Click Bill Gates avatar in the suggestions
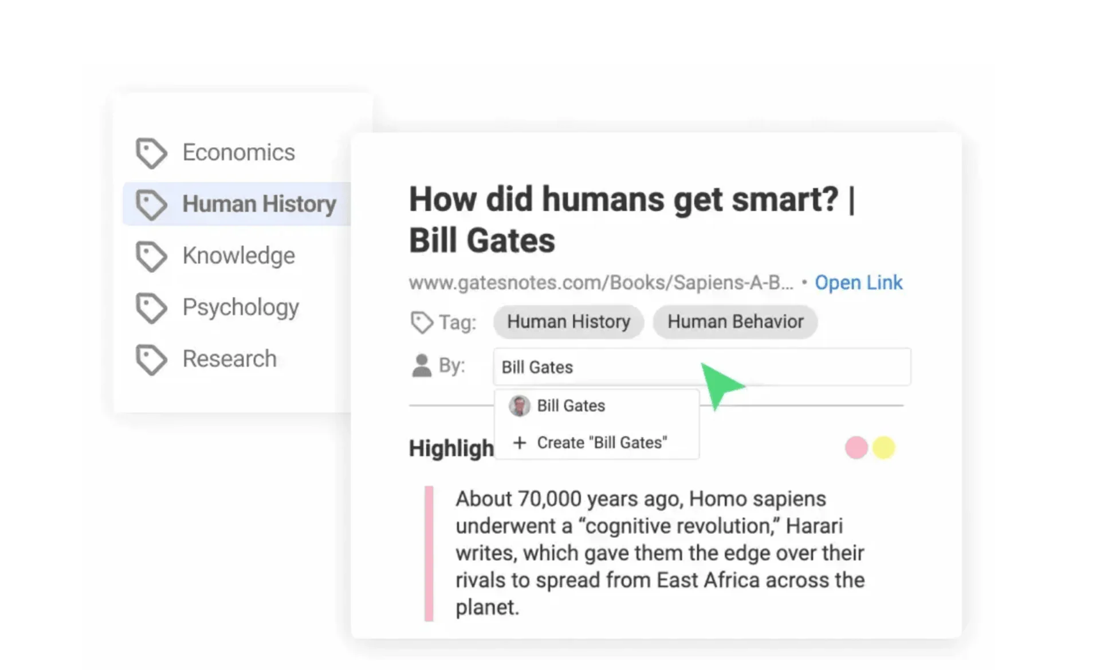Viewport: 1100px width, 670px height. click(x=518, y=405)
